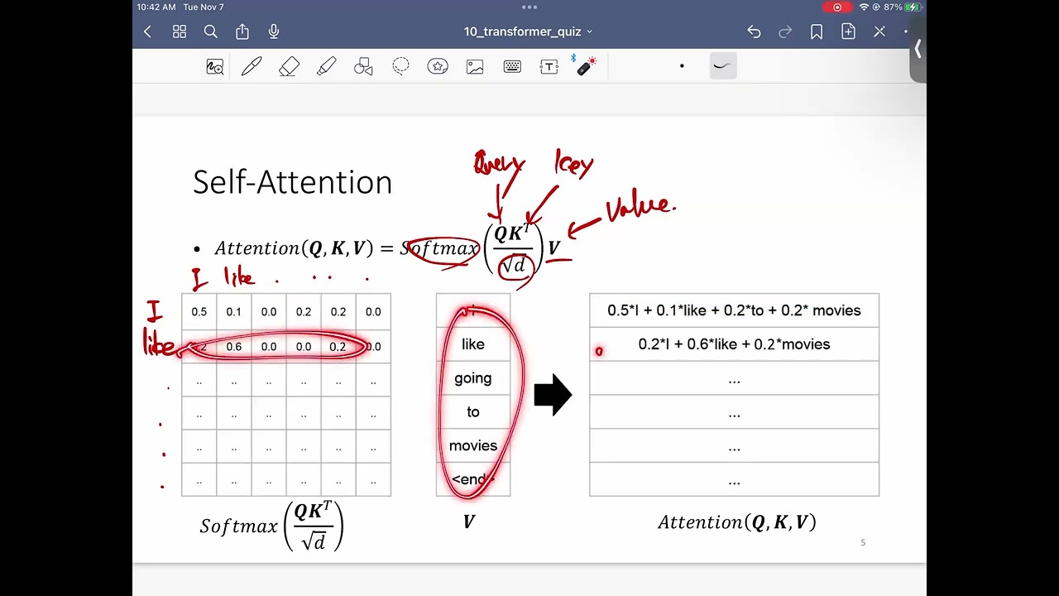Click the '0.2*I + 0.6*like + 0.2*movies' row
This screenshot has height=596, width=1059.
click(734, 344)
